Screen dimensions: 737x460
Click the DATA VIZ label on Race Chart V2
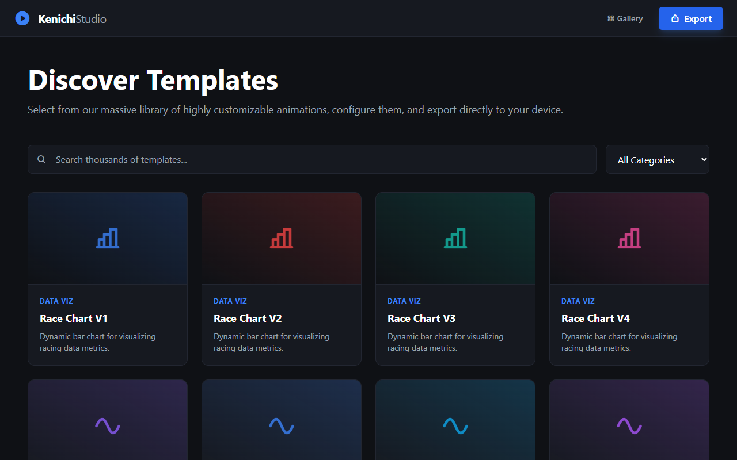click(230, 301)
